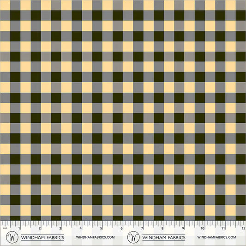Click the left Windham Fabrics W logo
The height and width of the screenshot is (246, 246).
[12, 237]
